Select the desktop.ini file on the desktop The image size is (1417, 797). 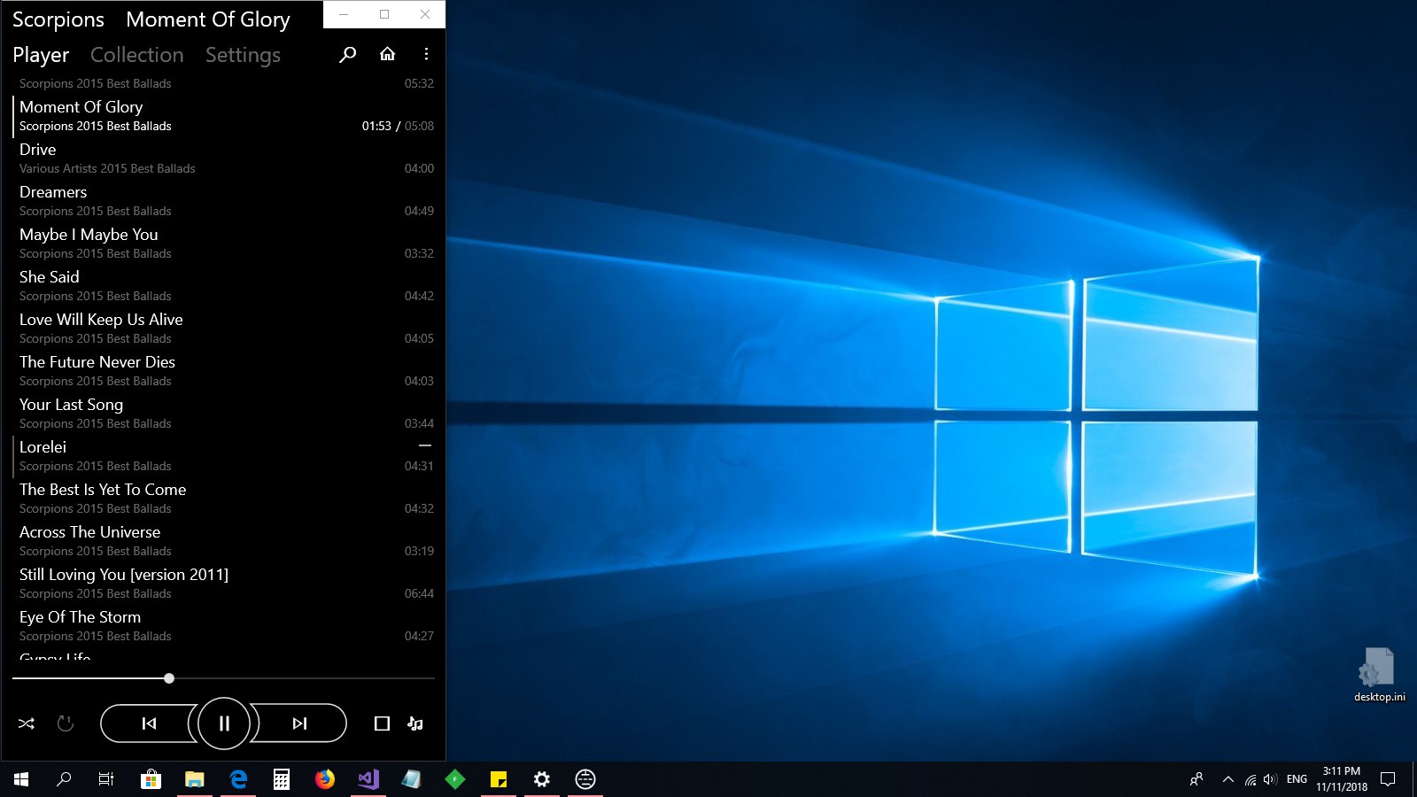(1379, 675)
